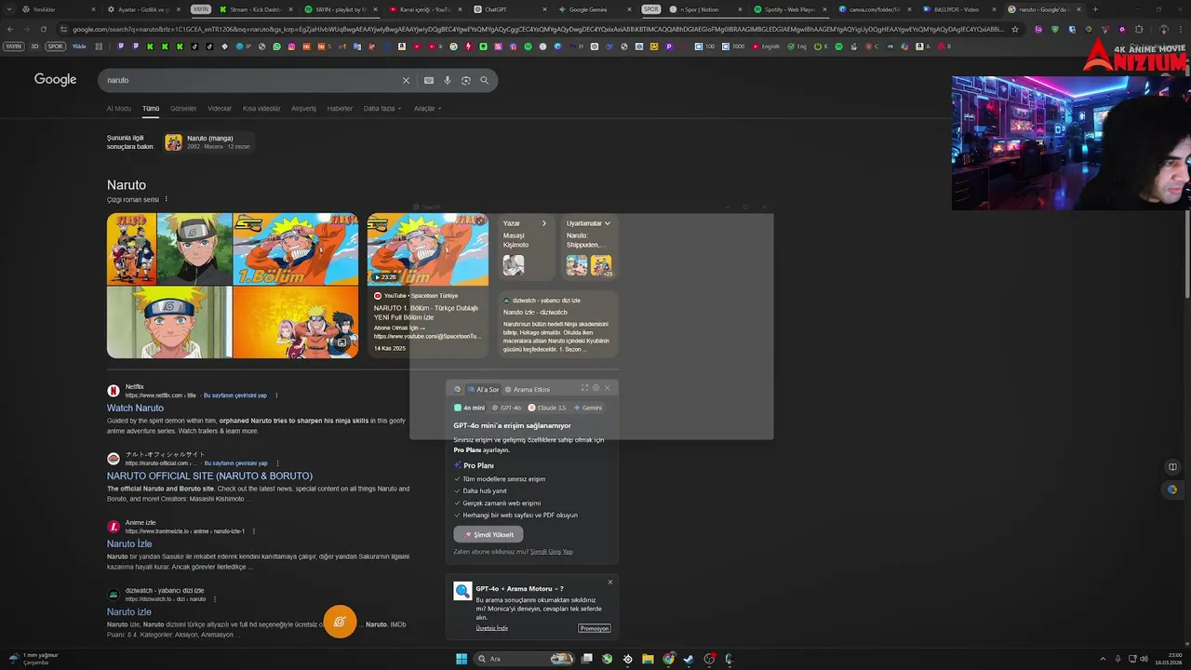Click the Şimdi Giriş Yap link
The height and width of the screenshot is (670, 1191).
[x=552, y=552]
